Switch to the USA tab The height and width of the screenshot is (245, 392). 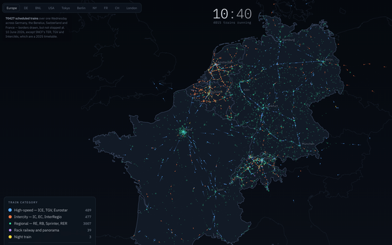[x=51, y=8]
